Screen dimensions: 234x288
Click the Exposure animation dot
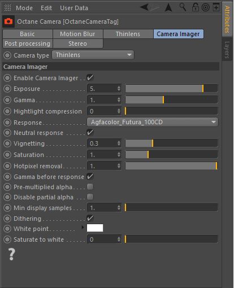coord(7,89)
